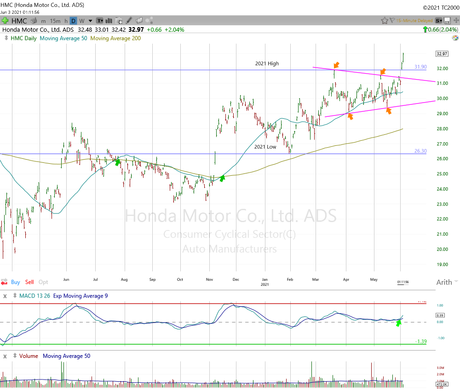Click the add-to-layout grid plus icon
This screenshot has width=460, height=391.
coord(119,21)
